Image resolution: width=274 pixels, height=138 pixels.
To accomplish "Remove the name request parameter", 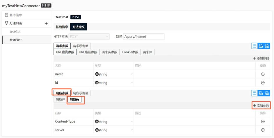I will coord(263,74).
